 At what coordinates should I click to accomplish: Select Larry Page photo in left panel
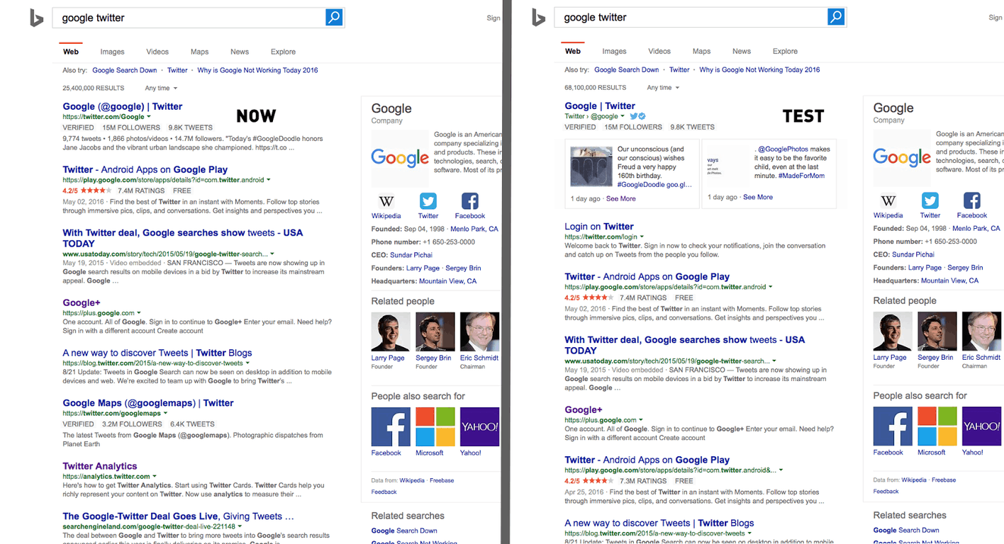click(391, 332)
